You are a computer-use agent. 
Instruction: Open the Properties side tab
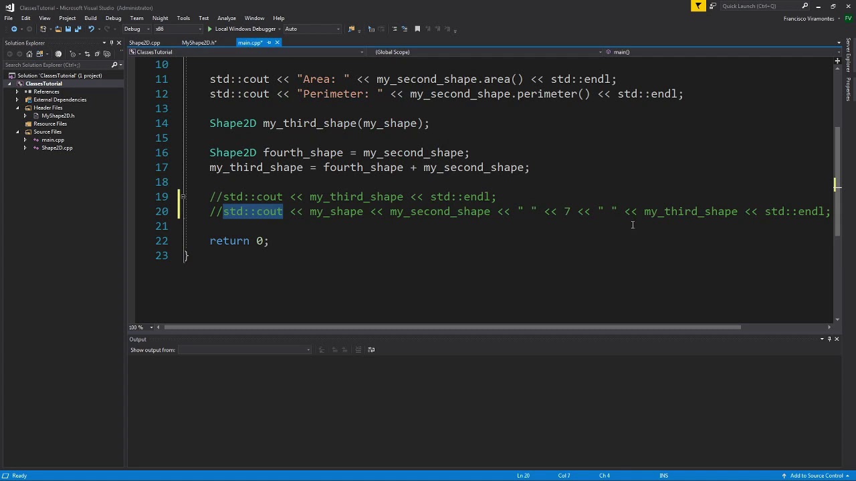coord(849,89)
